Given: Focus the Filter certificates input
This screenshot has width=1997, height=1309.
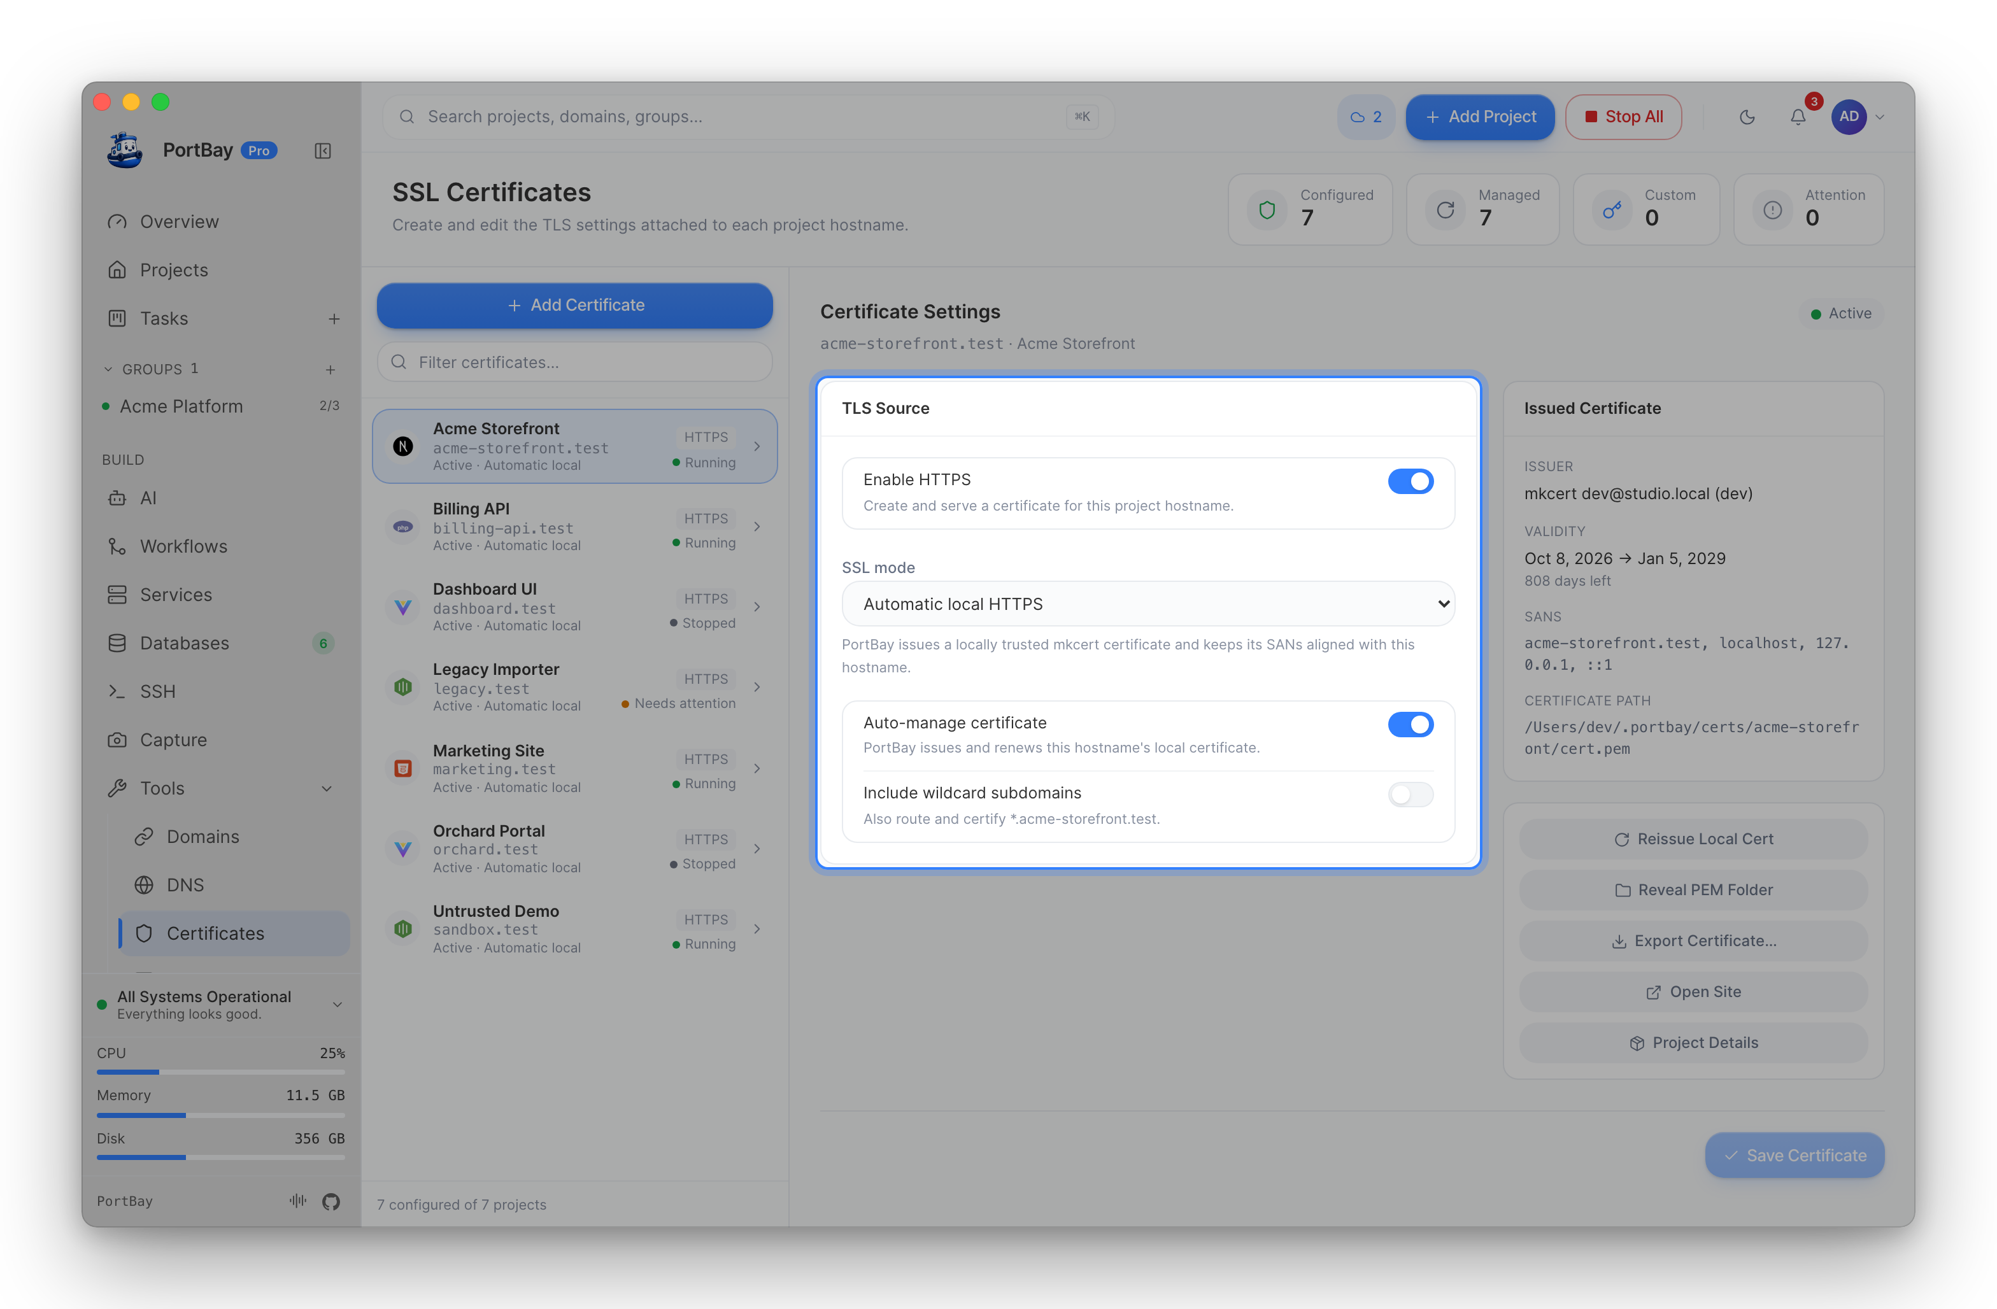Looking at the screenshot, I should [575, 362].
